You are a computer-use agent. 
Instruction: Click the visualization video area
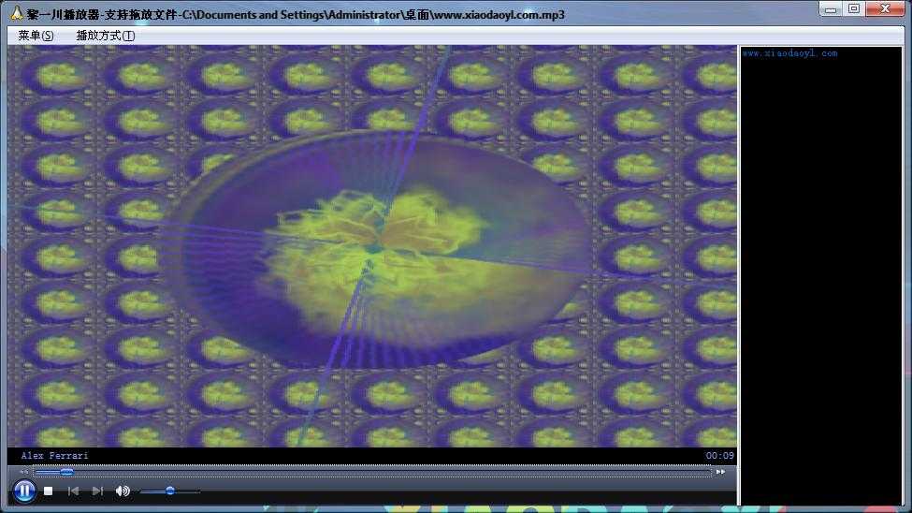pyautogui.click(x=372, y=246)
